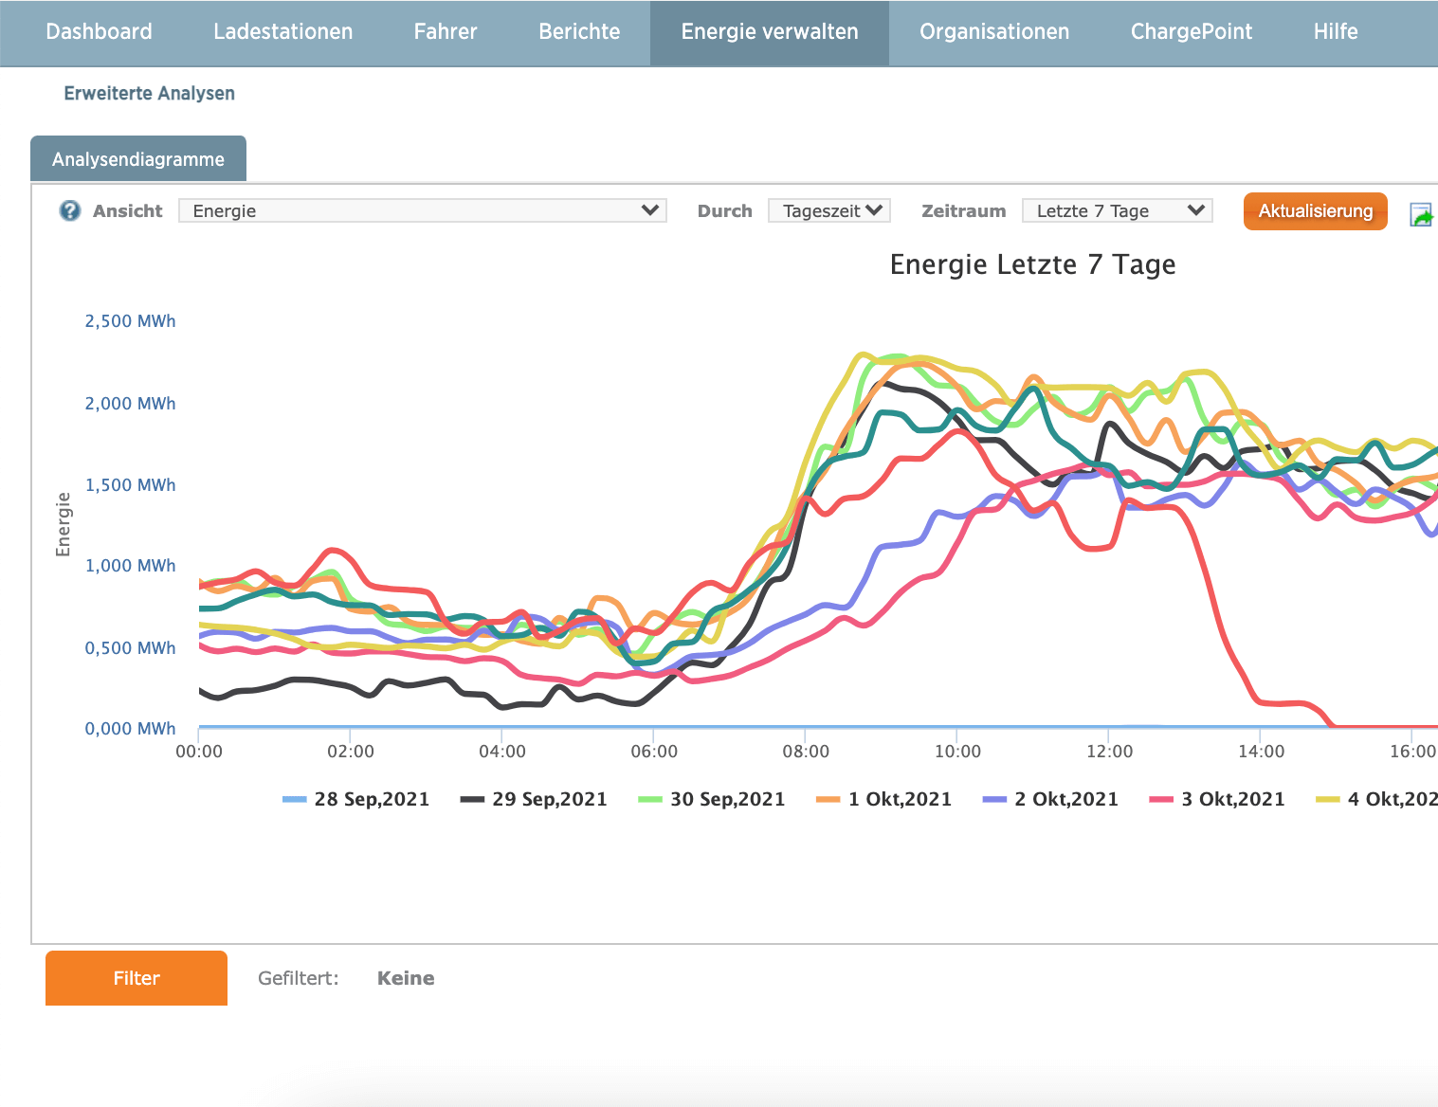Open the Ansicht Energie dropdown
Screen dimensions: 1438x1107
pyautogui.click(x=422, y=210)
